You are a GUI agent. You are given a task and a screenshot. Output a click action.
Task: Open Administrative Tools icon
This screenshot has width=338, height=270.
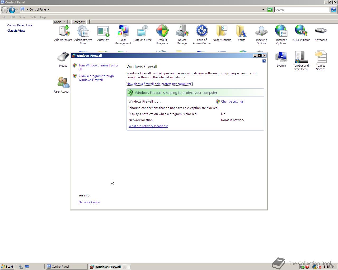[x=83, y=35]
